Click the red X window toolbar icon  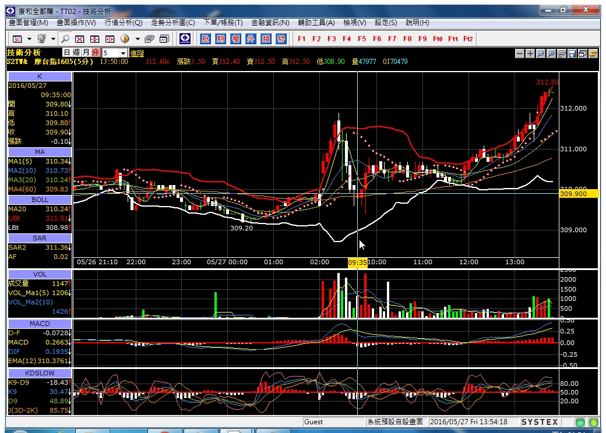80,39
